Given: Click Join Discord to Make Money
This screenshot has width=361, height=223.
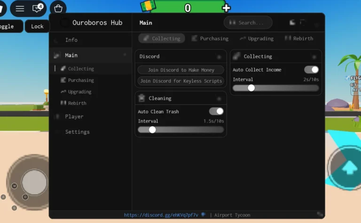Looking at the screenshot, I should [180, 70].
